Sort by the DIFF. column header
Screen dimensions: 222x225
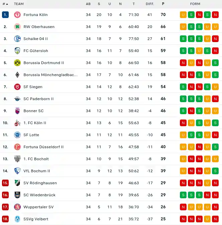tap(150, 4)
